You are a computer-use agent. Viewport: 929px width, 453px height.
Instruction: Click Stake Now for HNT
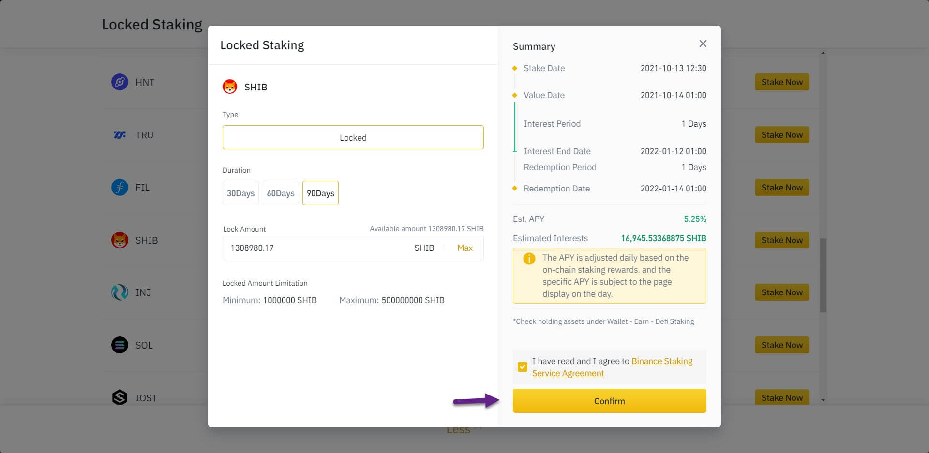pyautogui.click(x=782, y=82)
